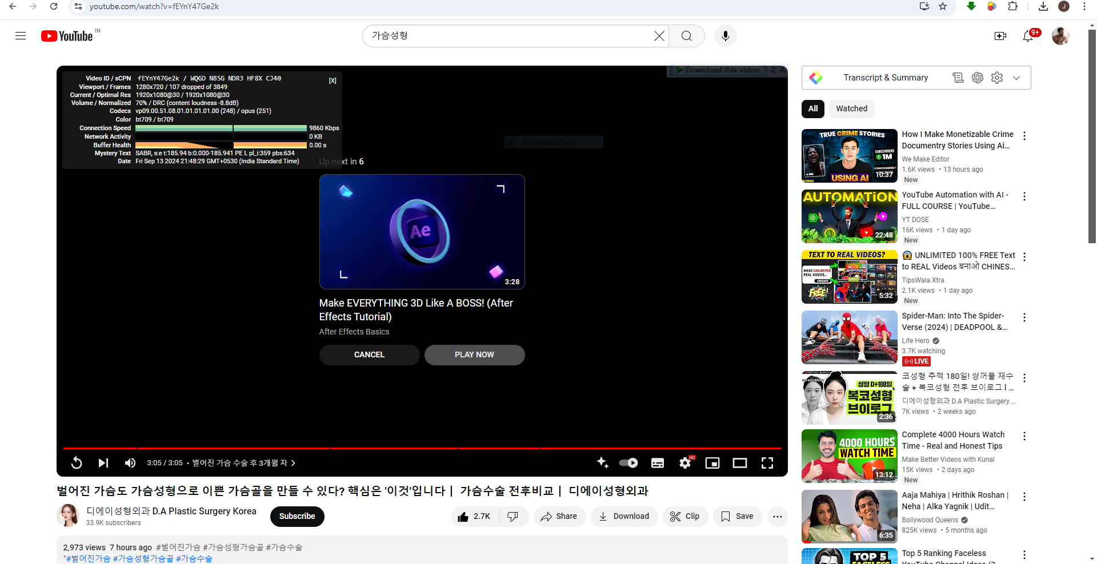
Task: Expand the Transcript & Summary panel chevron
Action: [1016, 78]
